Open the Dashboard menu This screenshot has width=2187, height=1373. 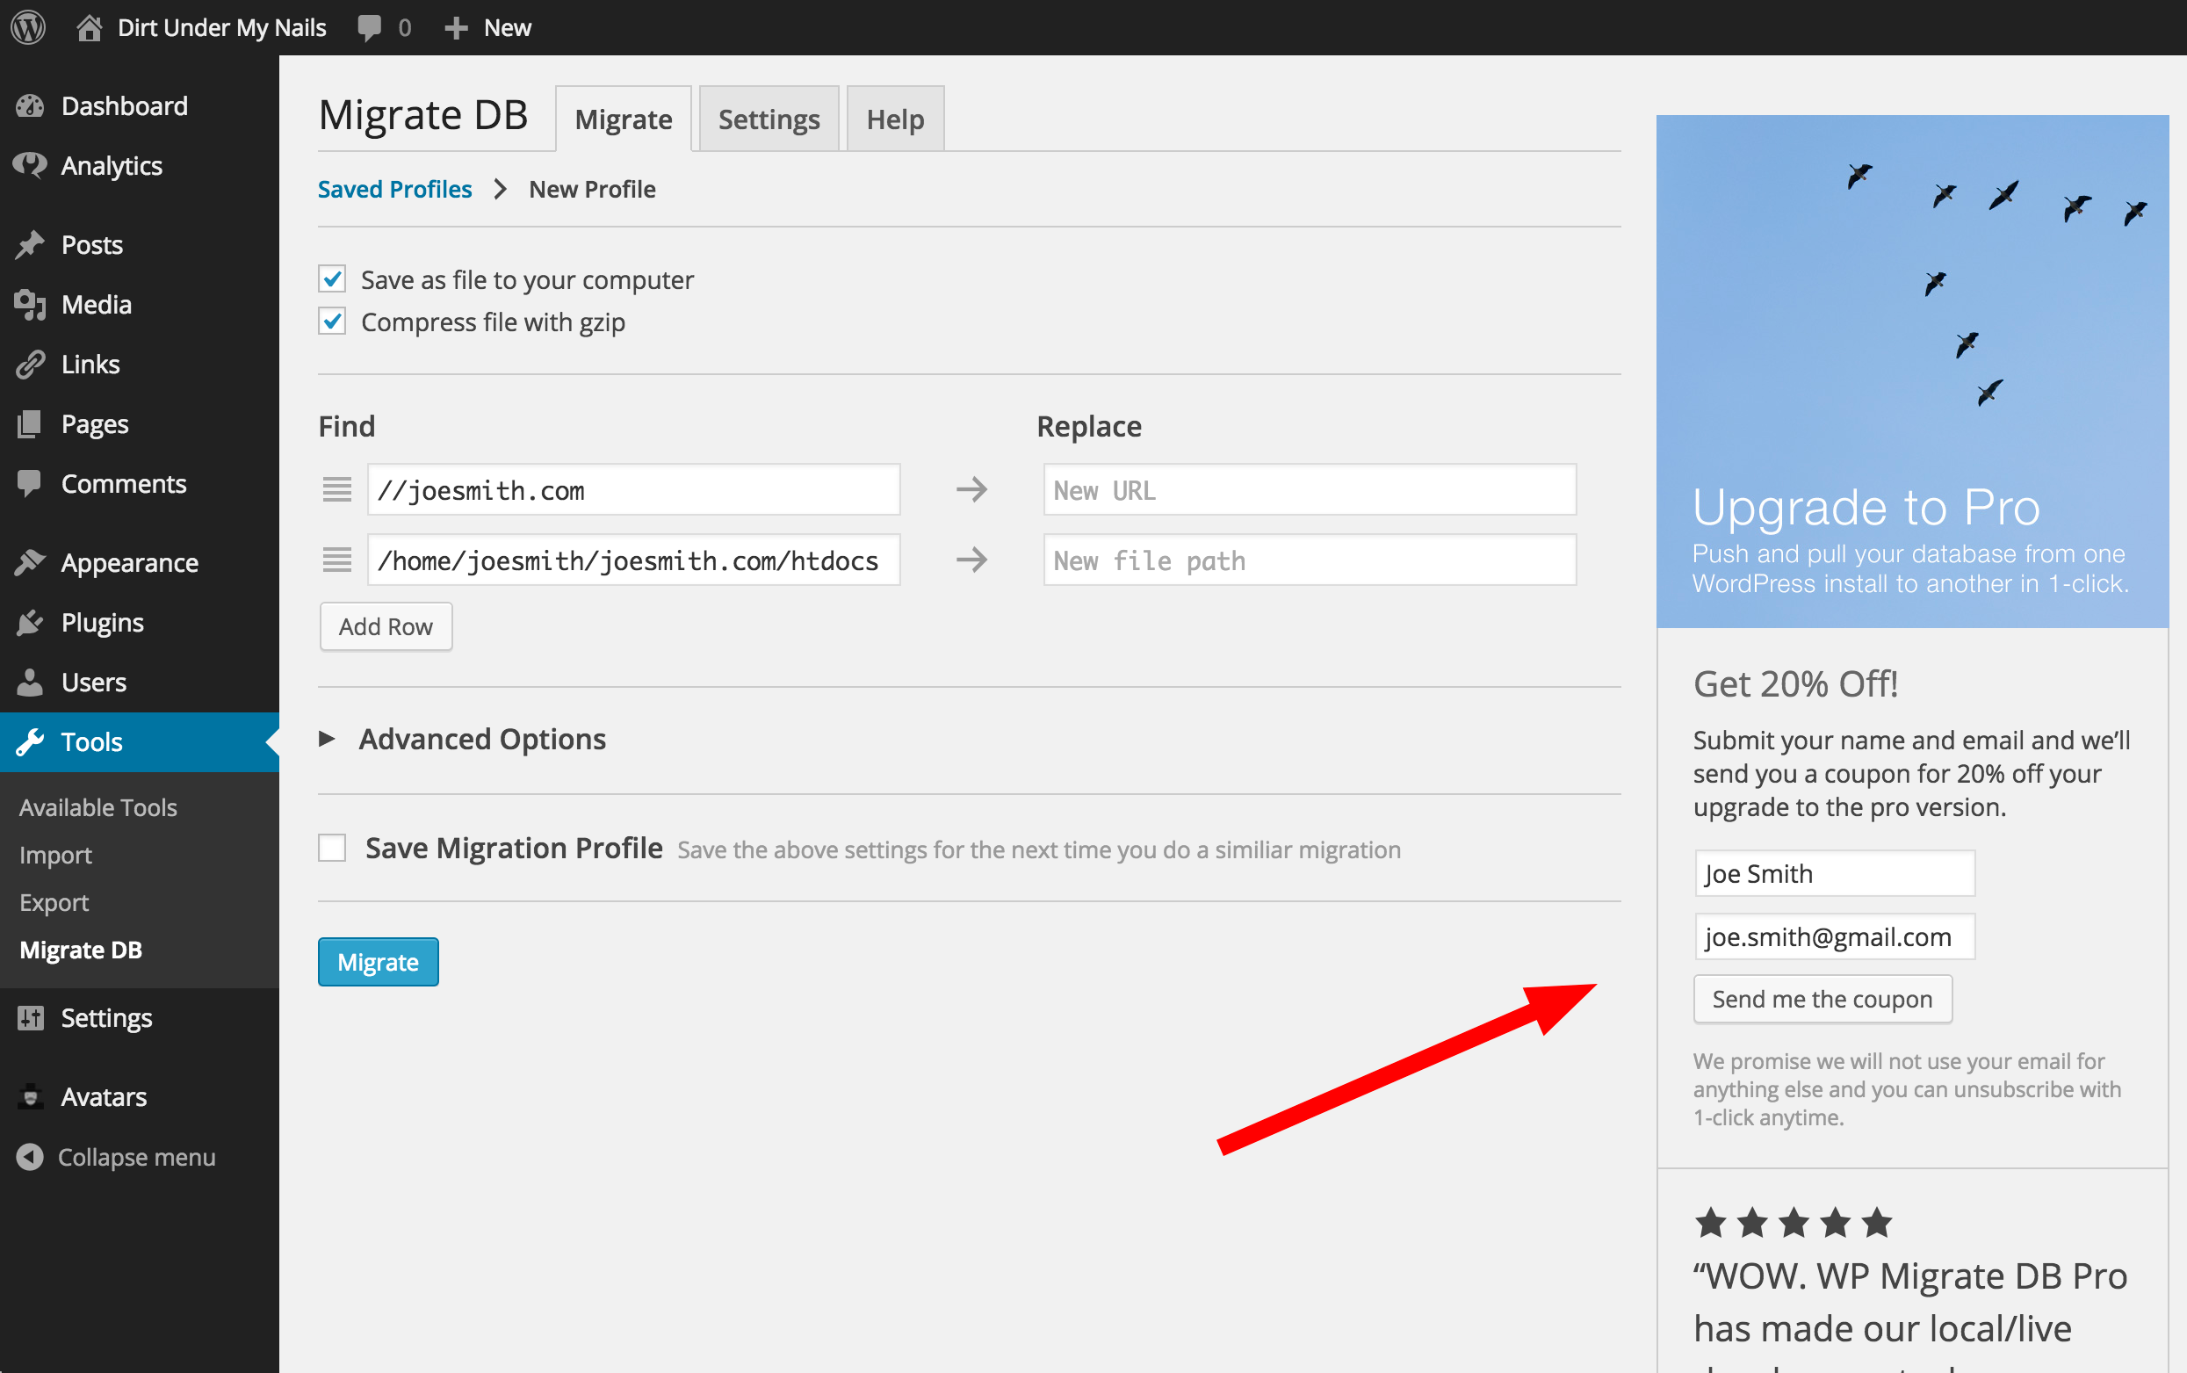[x=125, y=106]
